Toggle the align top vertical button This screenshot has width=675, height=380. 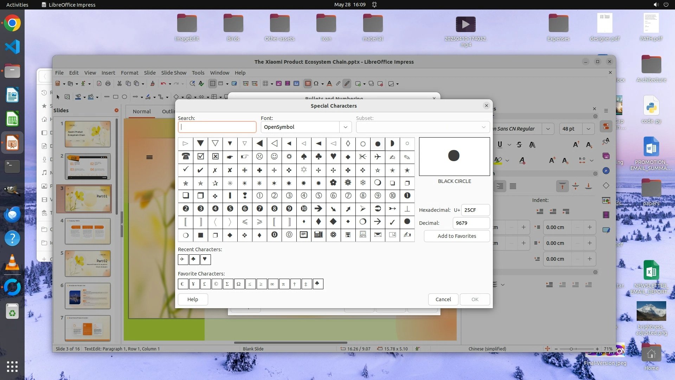tap(562, 186)
